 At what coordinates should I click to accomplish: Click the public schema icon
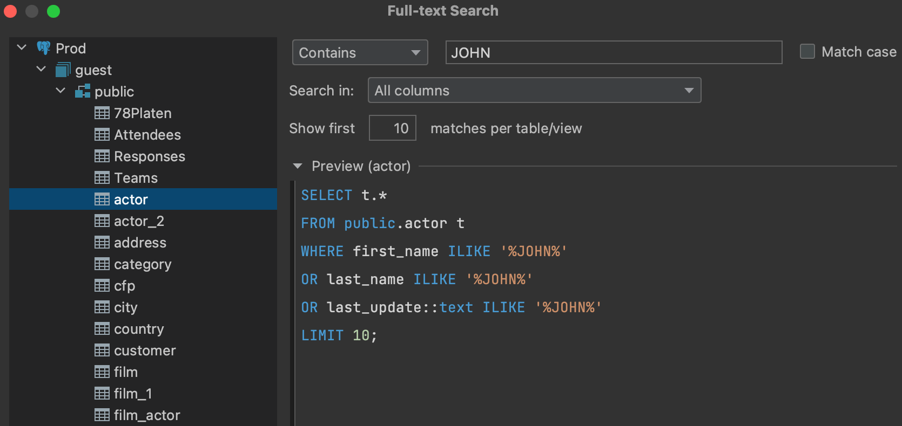tap(83, 91)
